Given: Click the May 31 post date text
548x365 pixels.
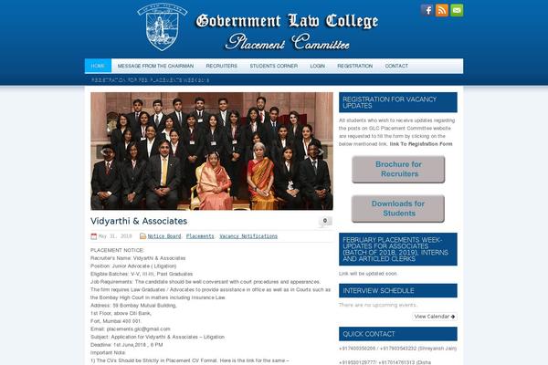Looking at the screenshot, I should click(115, 236).
